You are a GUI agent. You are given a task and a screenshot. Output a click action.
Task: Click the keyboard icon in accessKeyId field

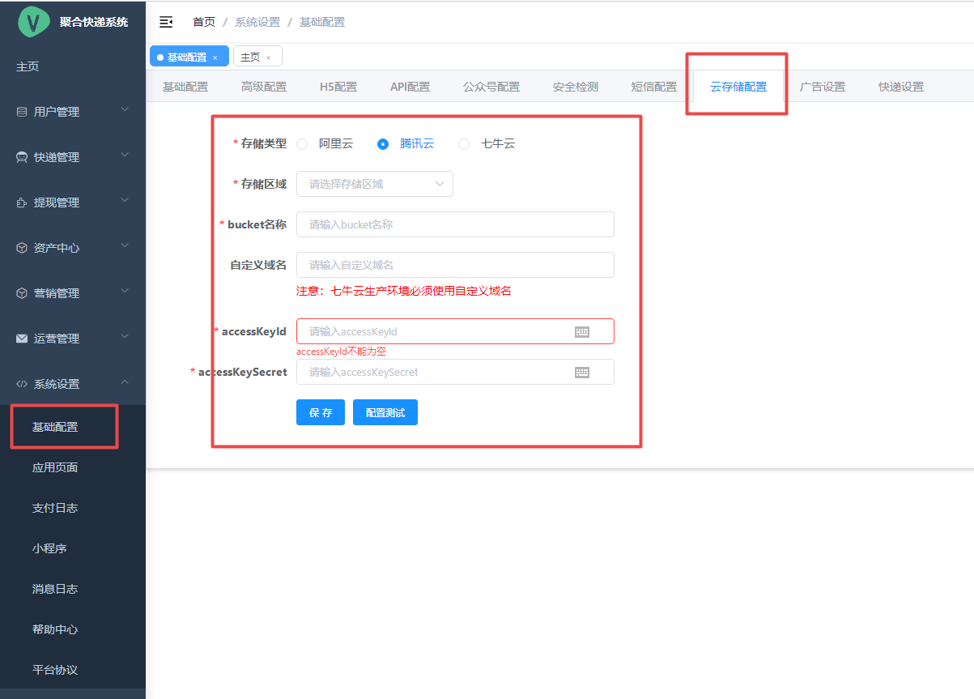[x=582, y=331]
